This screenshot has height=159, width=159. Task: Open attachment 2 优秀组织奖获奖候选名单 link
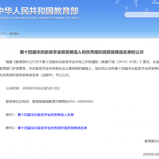(52, 128)
